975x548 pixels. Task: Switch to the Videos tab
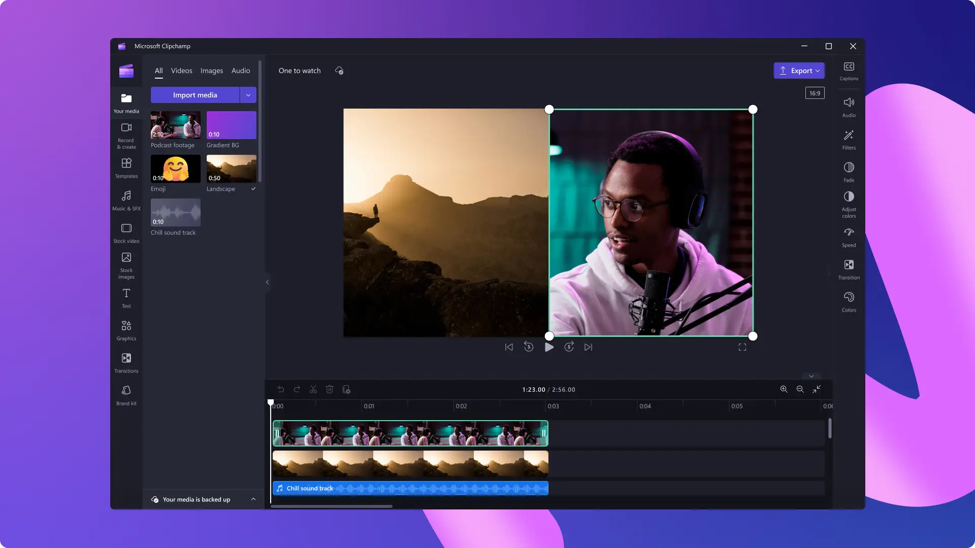point(181,70)
